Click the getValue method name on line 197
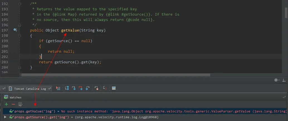288x121 pixels. pos(70,30)
